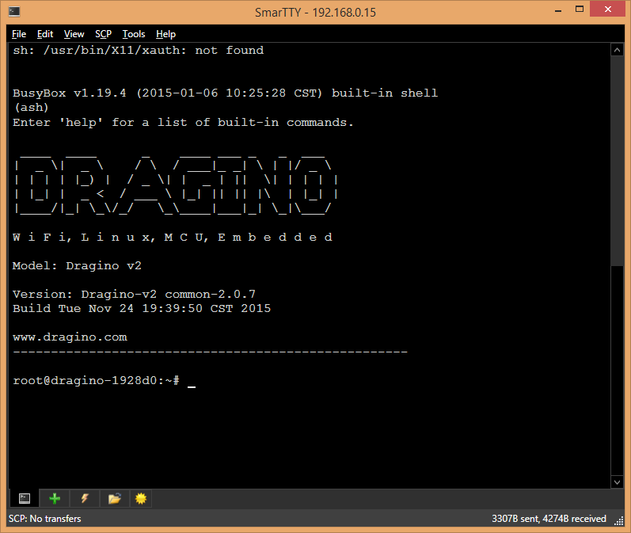Click the green plus new tab icon
631x533 pixels.
click(55, 499)
